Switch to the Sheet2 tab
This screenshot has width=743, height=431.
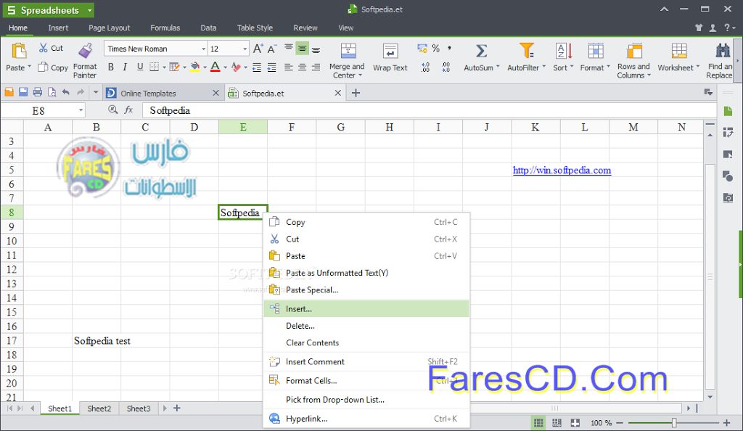coord(99,409)
